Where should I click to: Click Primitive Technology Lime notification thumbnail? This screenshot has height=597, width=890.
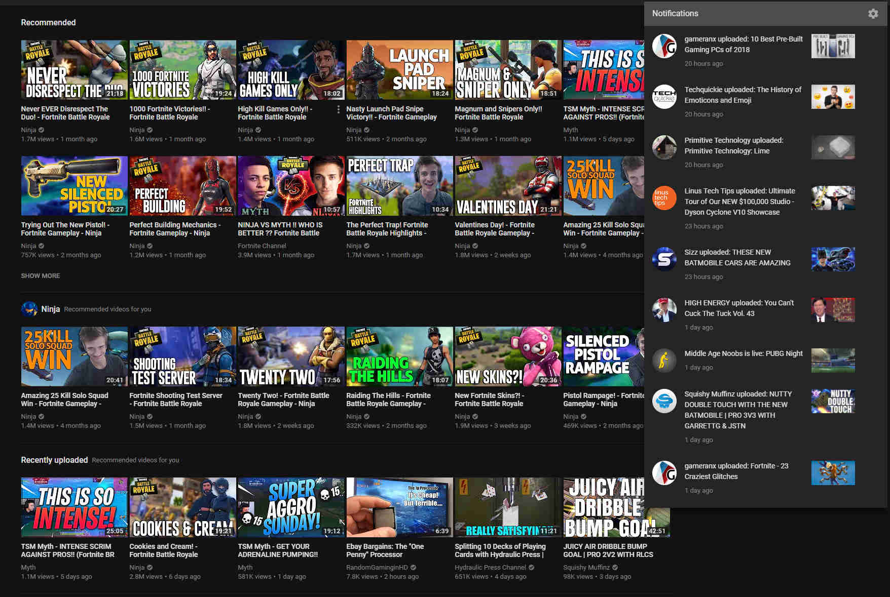pyautogui.click(x=833, y=147)
